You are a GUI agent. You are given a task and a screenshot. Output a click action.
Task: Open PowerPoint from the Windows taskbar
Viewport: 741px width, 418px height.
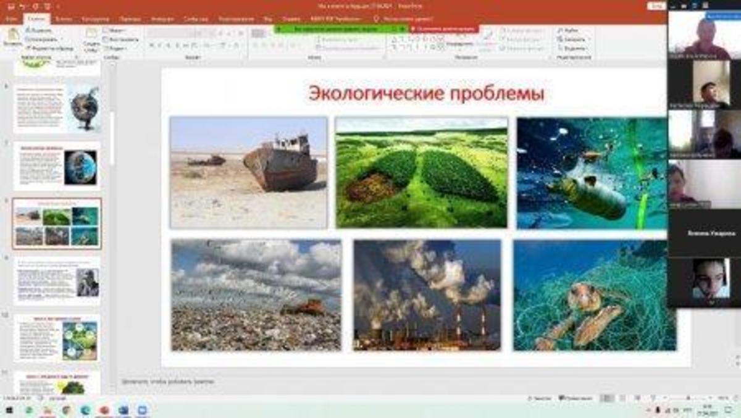(104, 411)
